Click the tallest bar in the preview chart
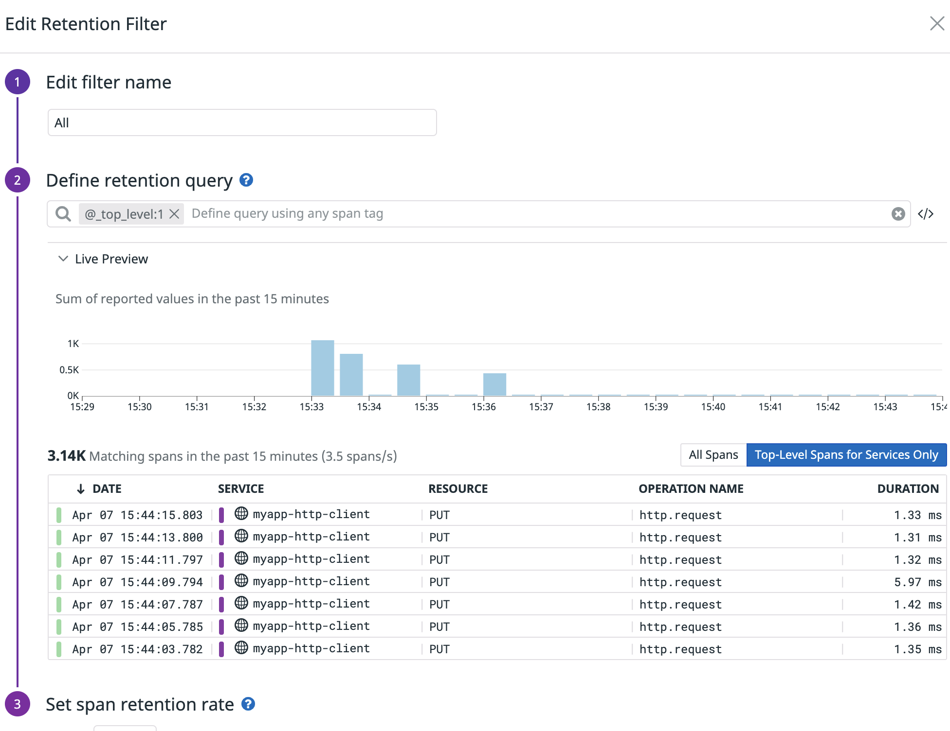 coord(322,367)
